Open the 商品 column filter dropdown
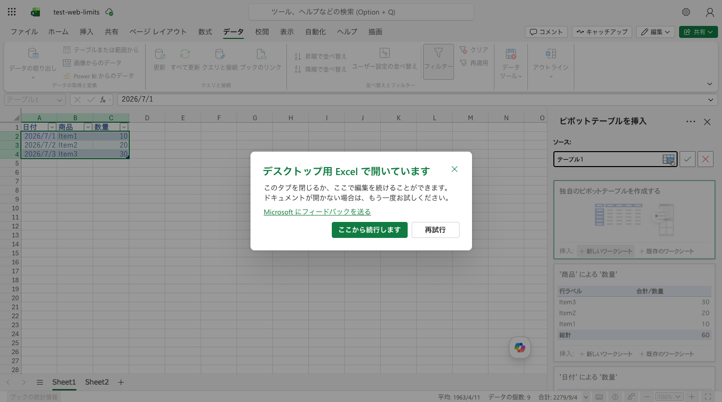 [87, 127]
